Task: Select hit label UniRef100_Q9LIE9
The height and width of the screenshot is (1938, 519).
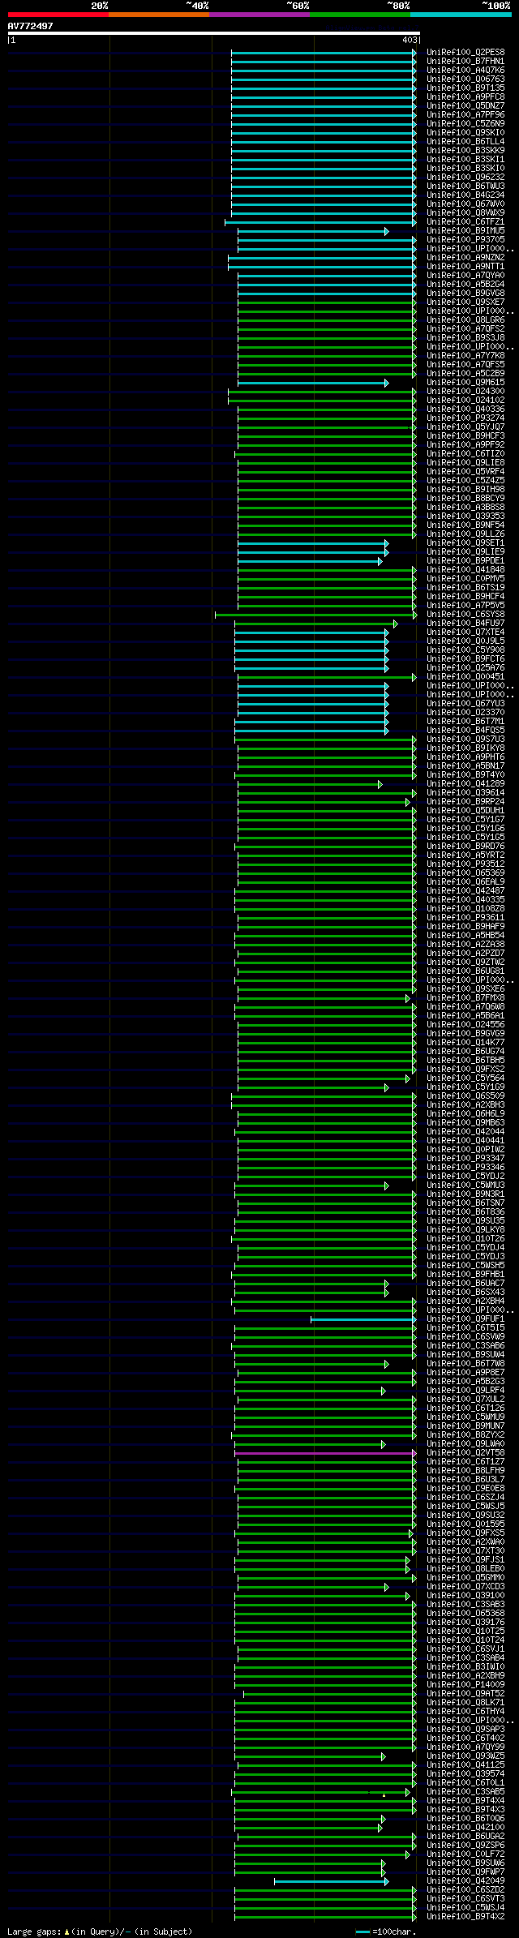Action: click(465, 552)
